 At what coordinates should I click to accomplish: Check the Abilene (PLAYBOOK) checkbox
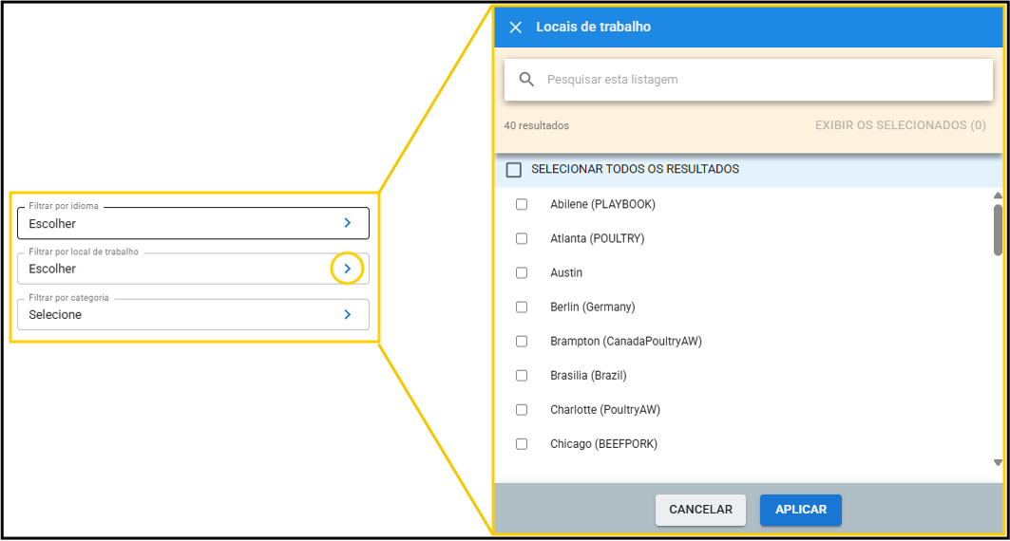click(x=522, y=204)
